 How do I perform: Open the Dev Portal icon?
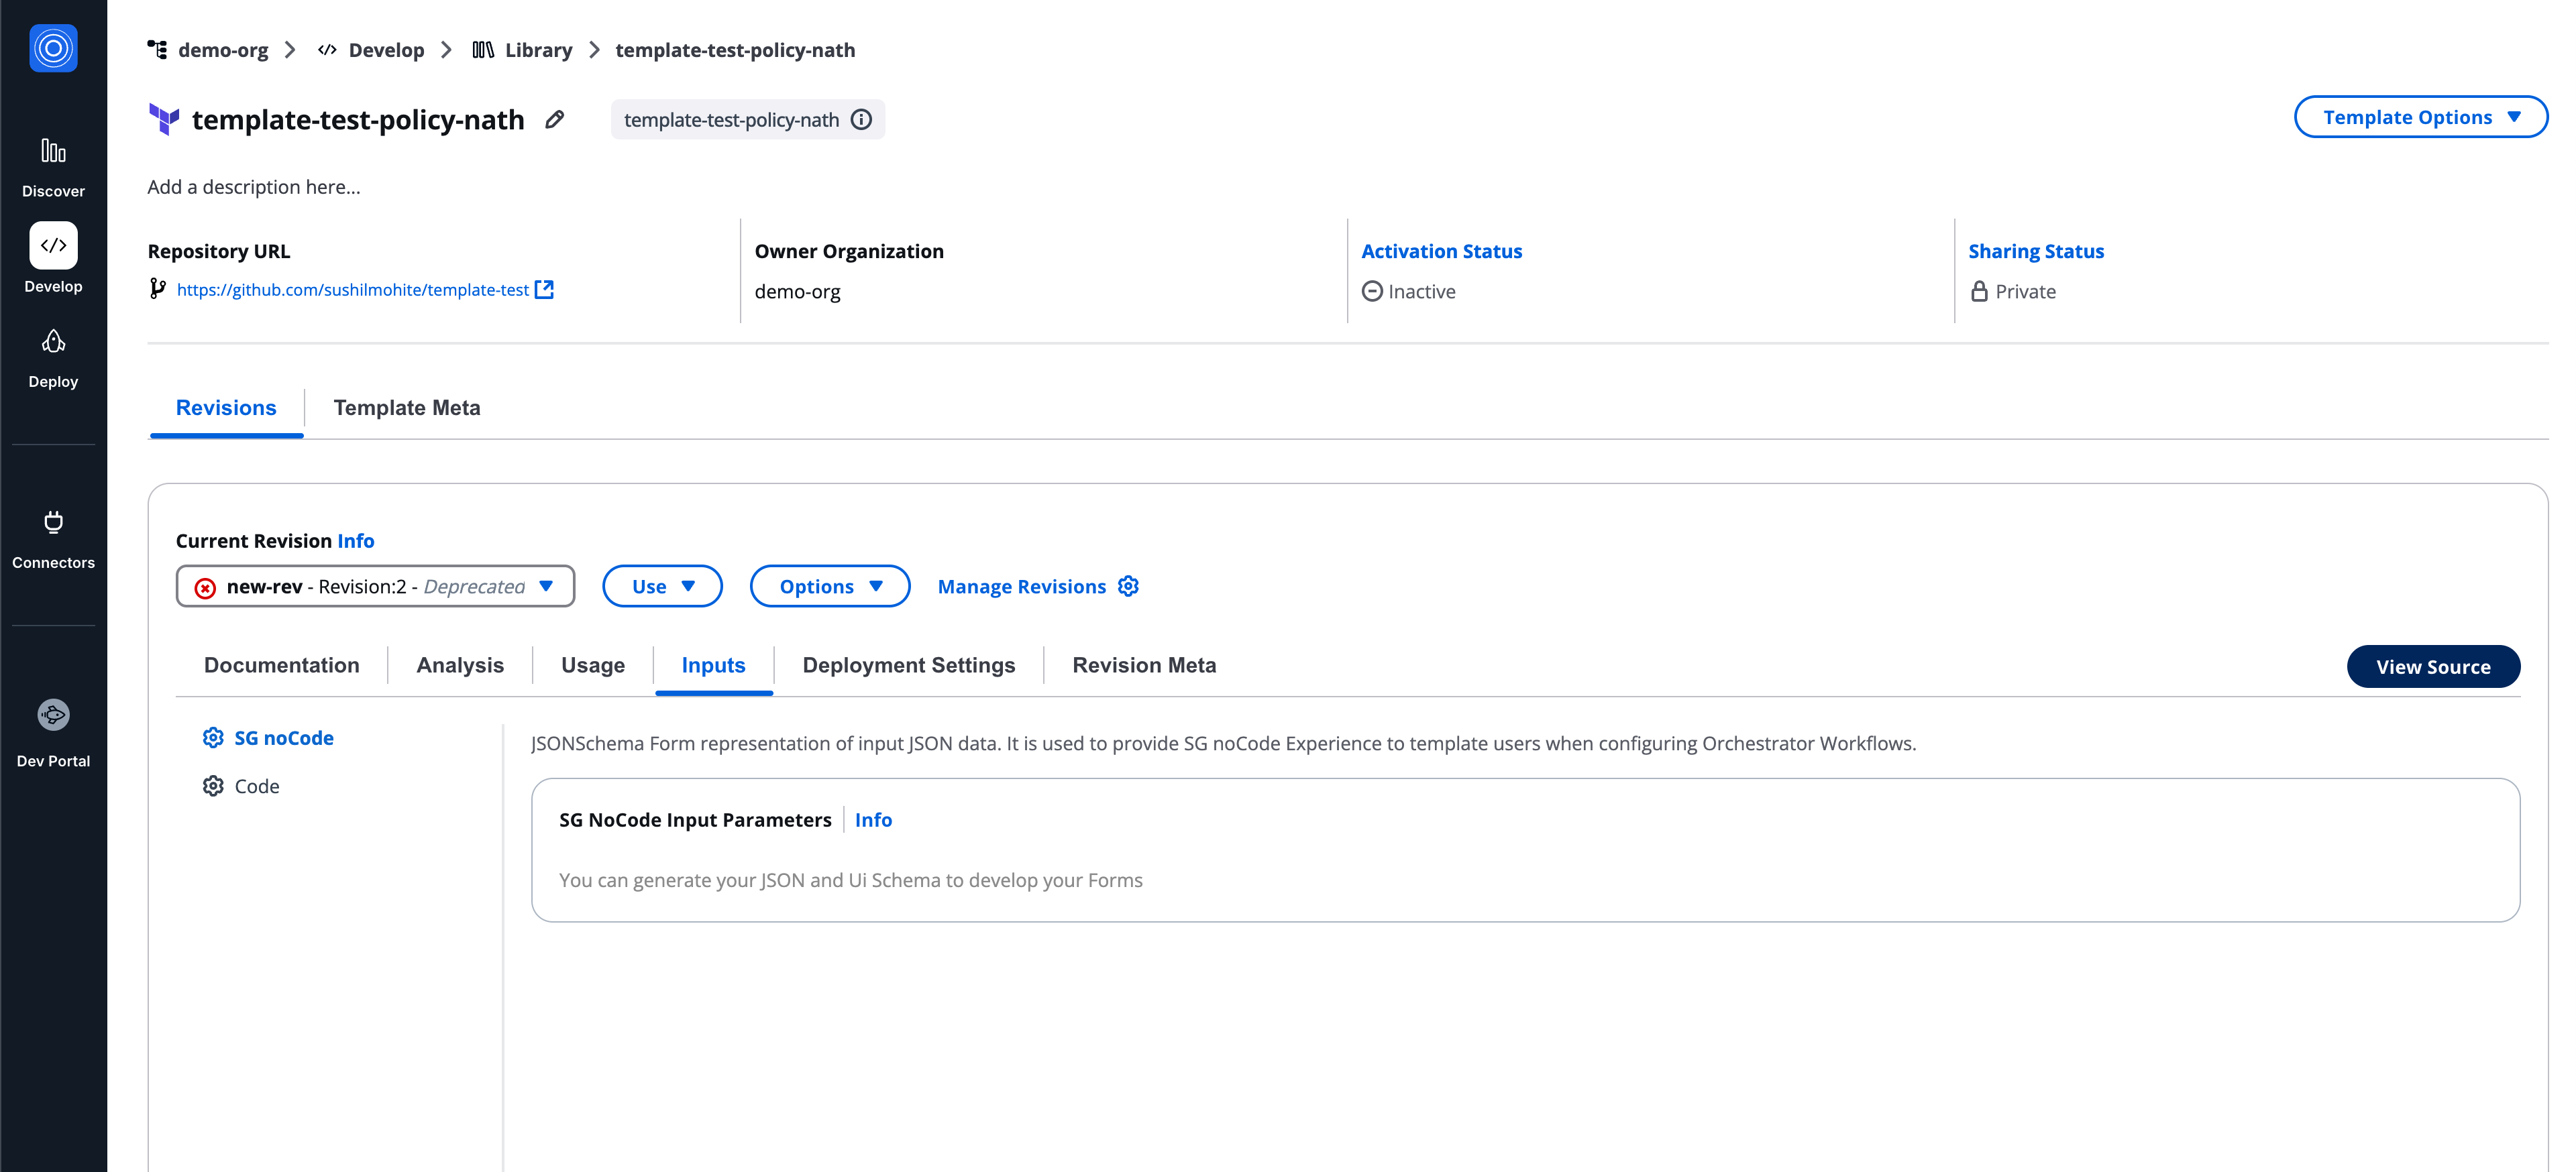point(53,714)
